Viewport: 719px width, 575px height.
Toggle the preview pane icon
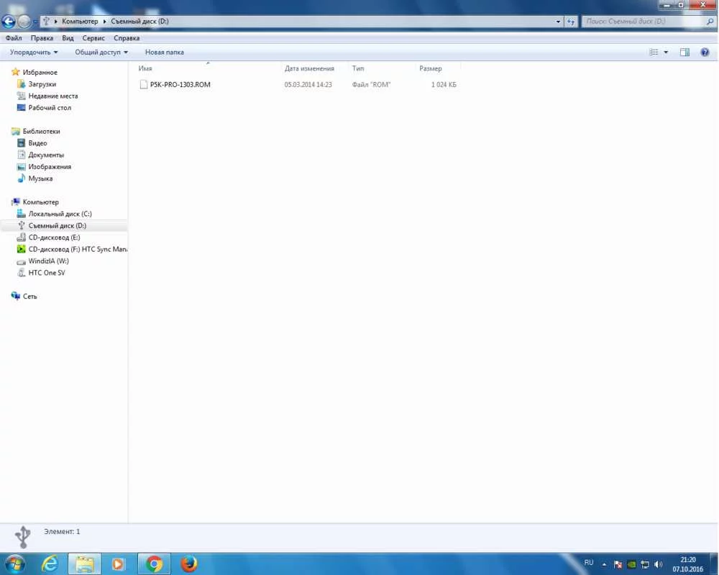click(684, 53)
